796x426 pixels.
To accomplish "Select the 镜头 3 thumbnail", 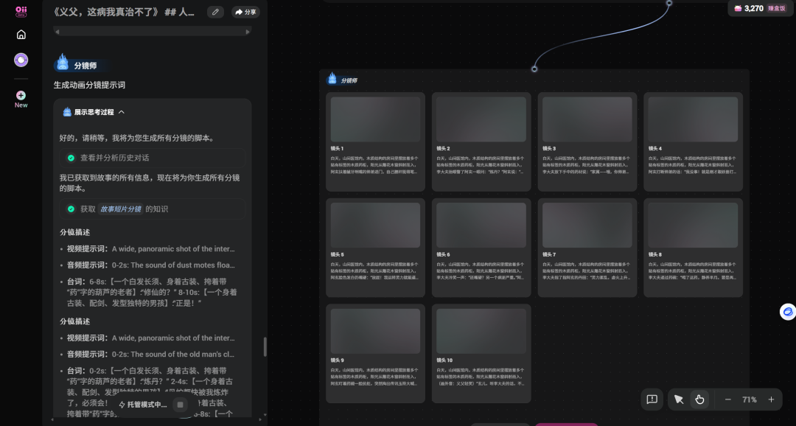I will 587,119.
